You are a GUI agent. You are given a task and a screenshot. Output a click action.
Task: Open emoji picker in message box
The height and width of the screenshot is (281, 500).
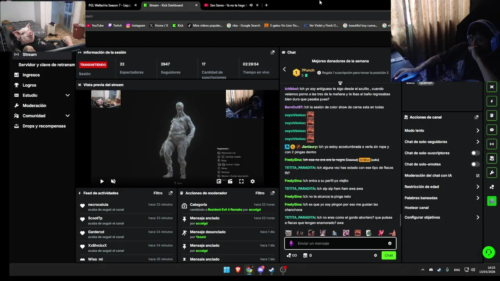click(389, 244)
